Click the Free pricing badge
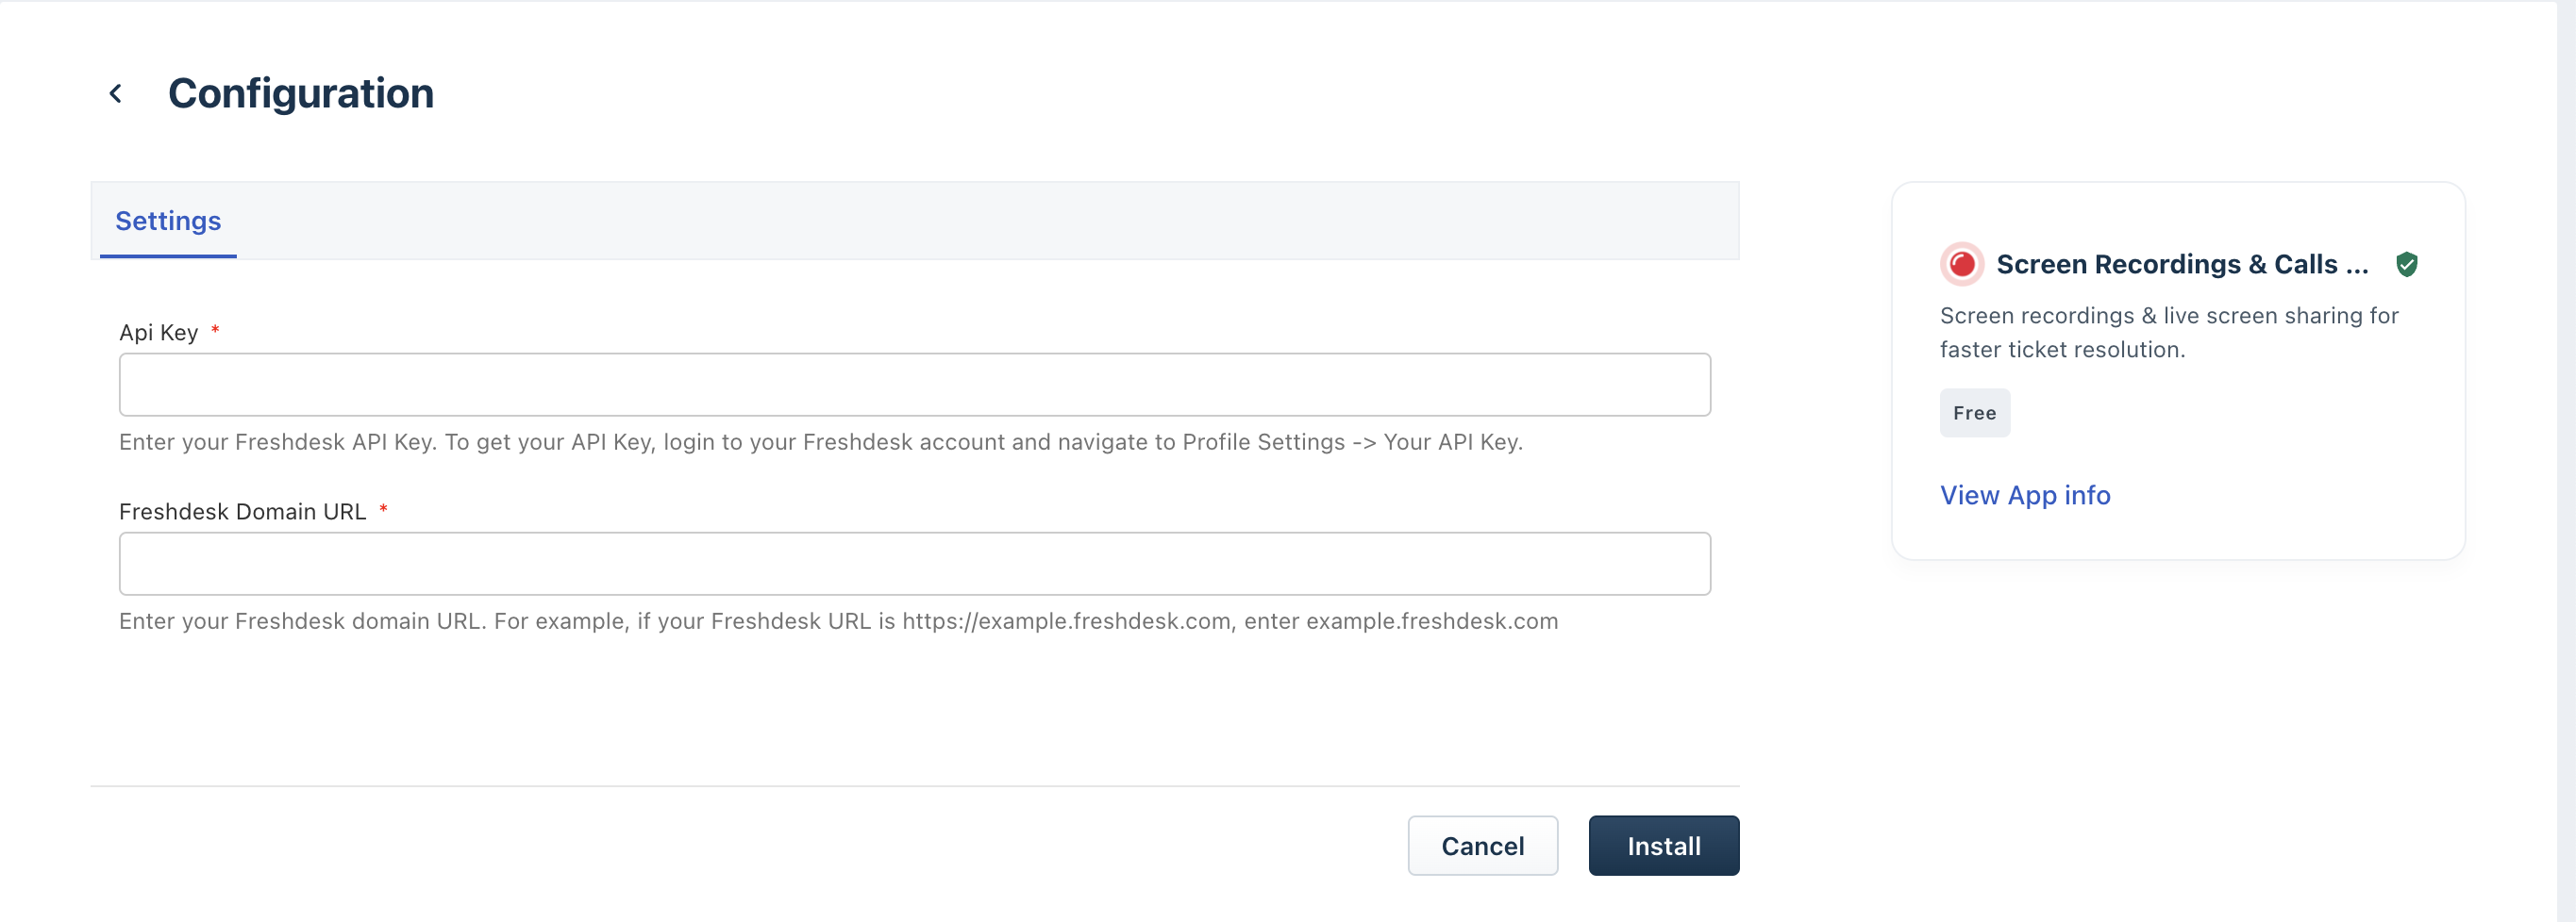 tap(1974, 413)
